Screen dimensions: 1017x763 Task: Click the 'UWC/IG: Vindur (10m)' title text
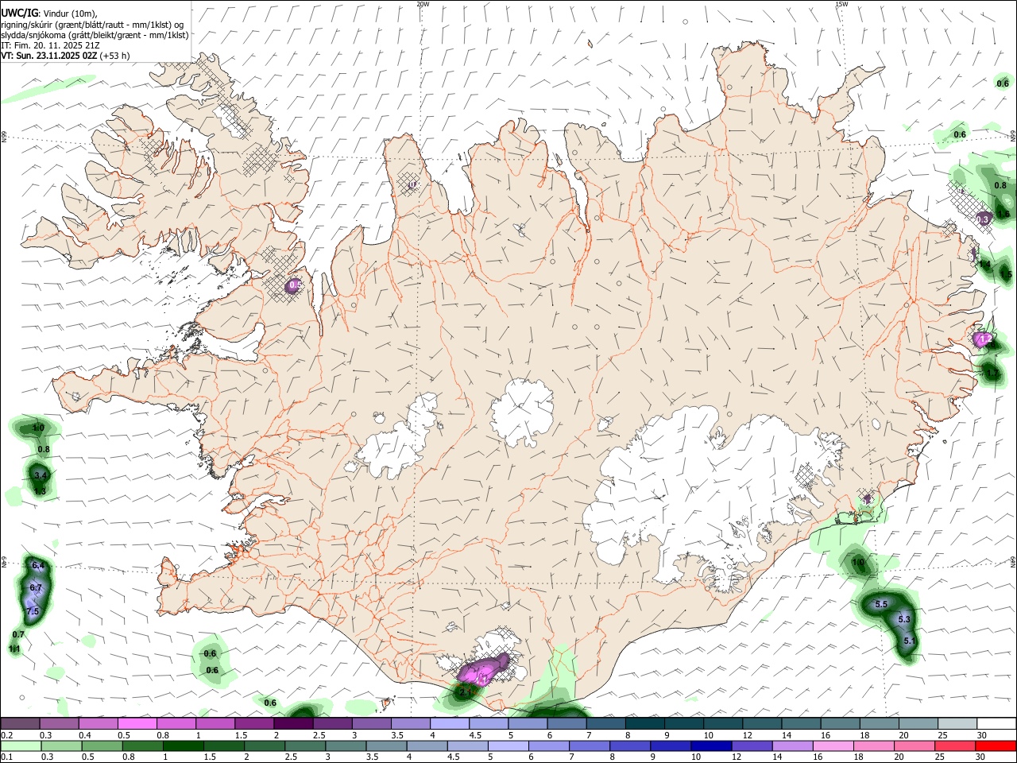tap(48, 14)
